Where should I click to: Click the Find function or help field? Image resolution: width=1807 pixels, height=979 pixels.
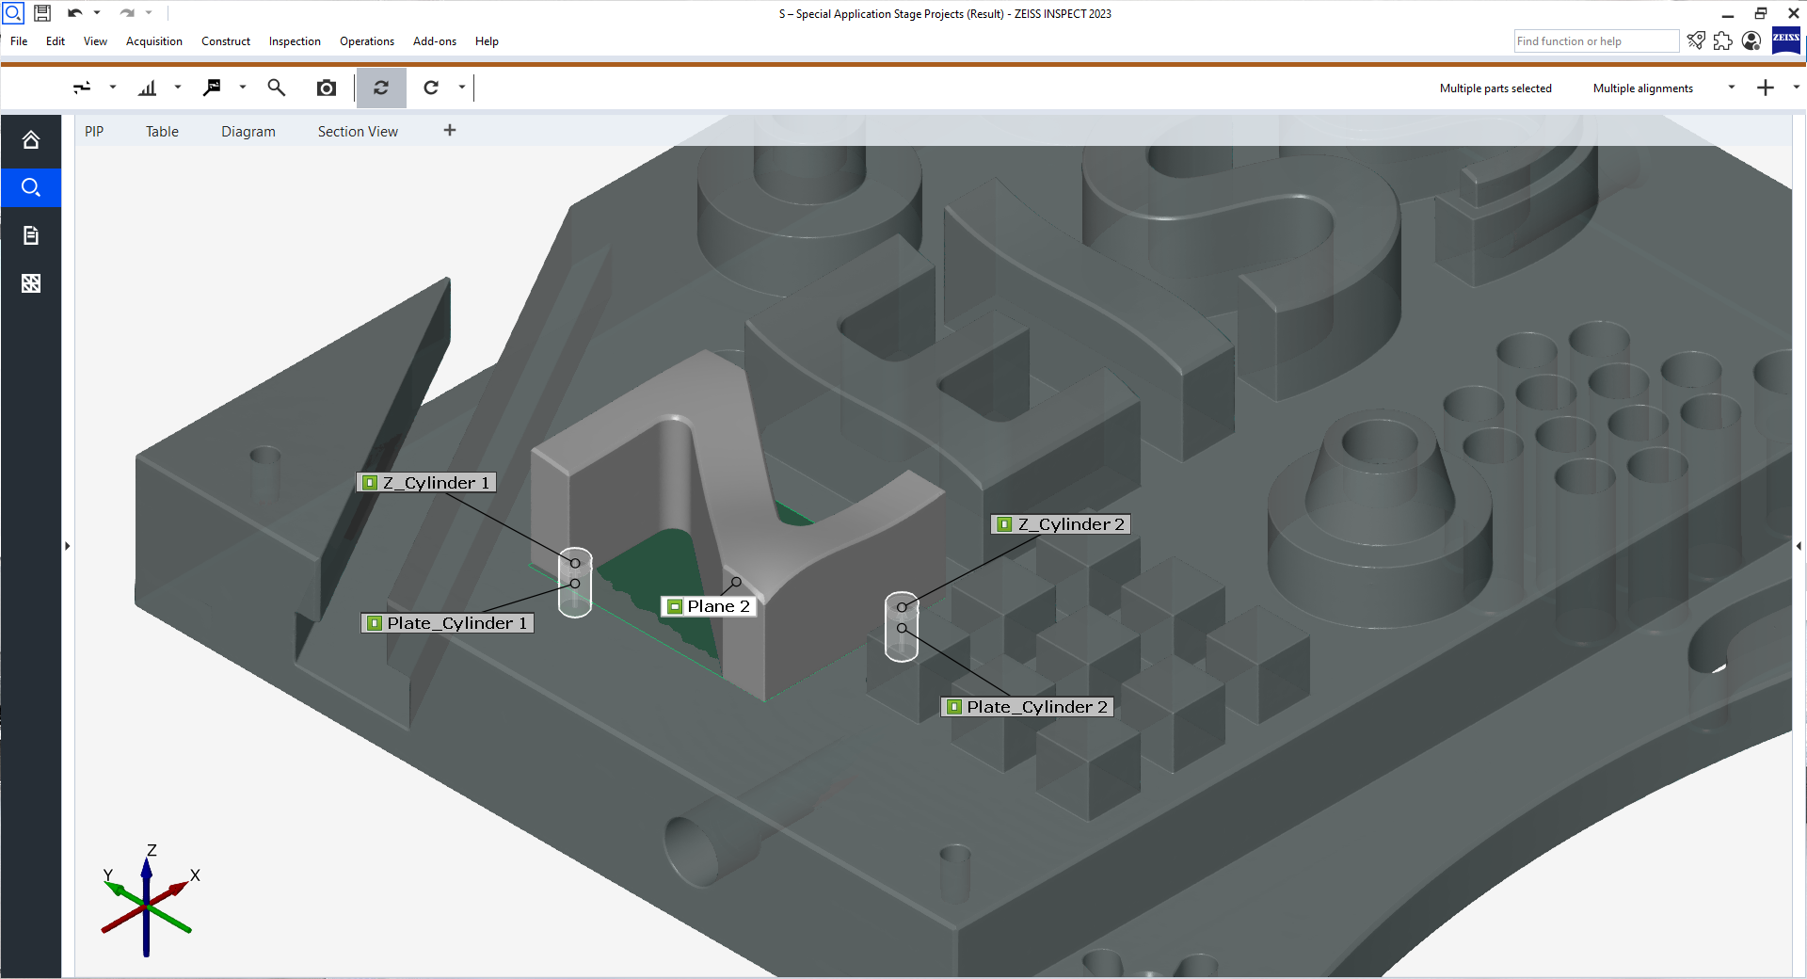tap(1594, 40)
